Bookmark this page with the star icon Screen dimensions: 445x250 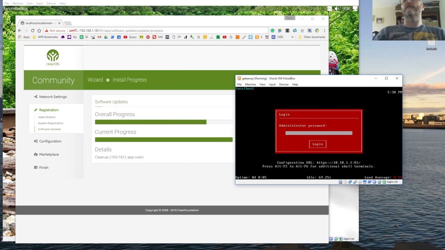pyautogui.click(x=302, y=31)
